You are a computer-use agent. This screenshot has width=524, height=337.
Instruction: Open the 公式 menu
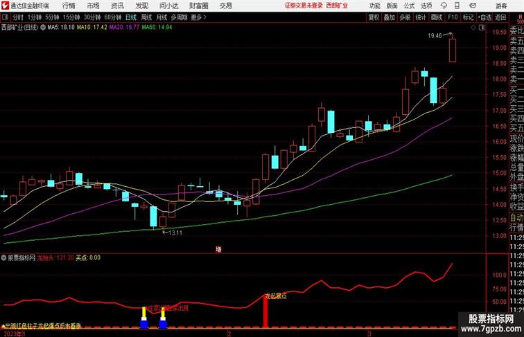[409, 6]
